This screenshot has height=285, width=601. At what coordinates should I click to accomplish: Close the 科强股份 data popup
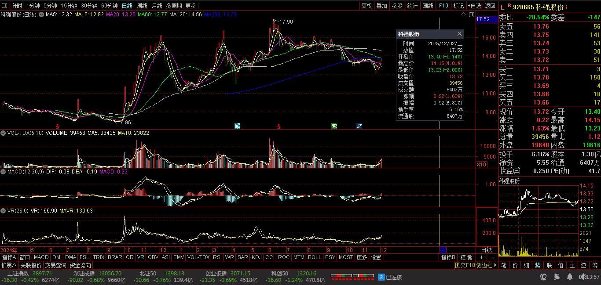pos(459,34)
